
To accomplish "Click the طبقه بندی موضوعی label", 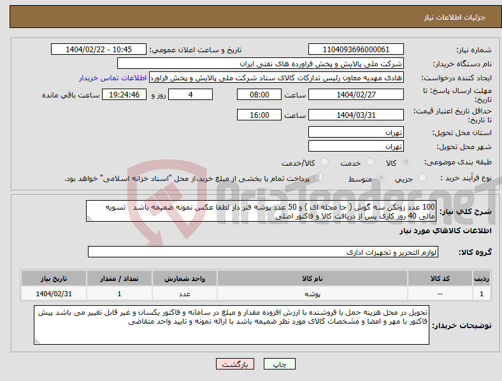I will [x=458, y=162].
